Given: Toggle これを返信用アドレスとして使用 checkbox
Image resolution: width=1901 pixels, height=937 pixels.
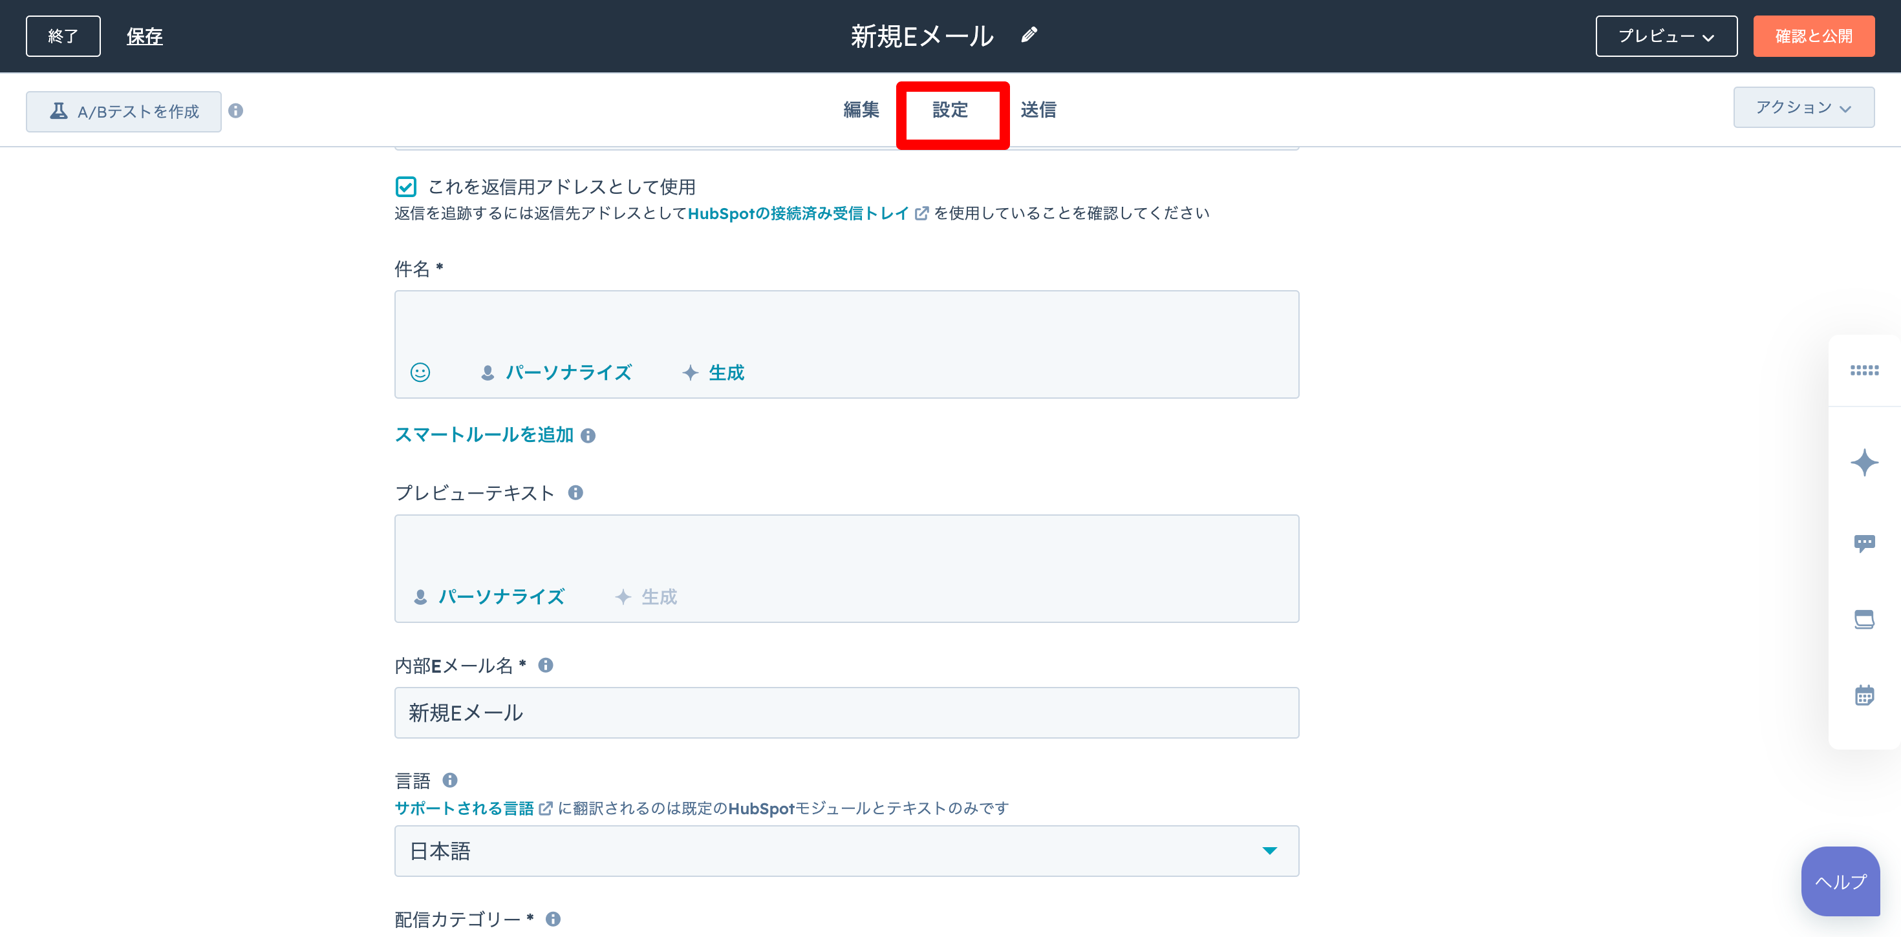Looking at the screenshot, I should coord(406,187).
